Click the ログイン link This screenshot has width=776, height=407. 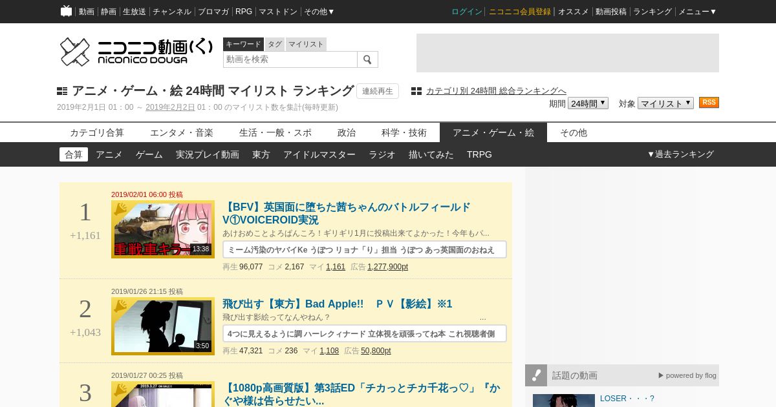tap(467, 12)
